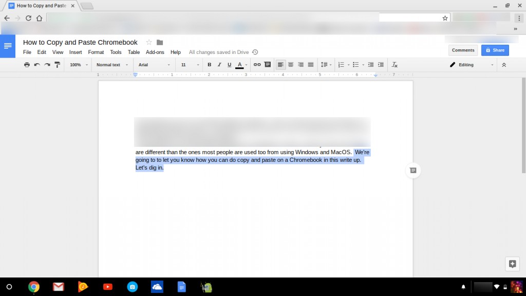This screenshot has width=526, height=296.
Task: Show more bookmarks with the chevron
Action: point(515,29)
